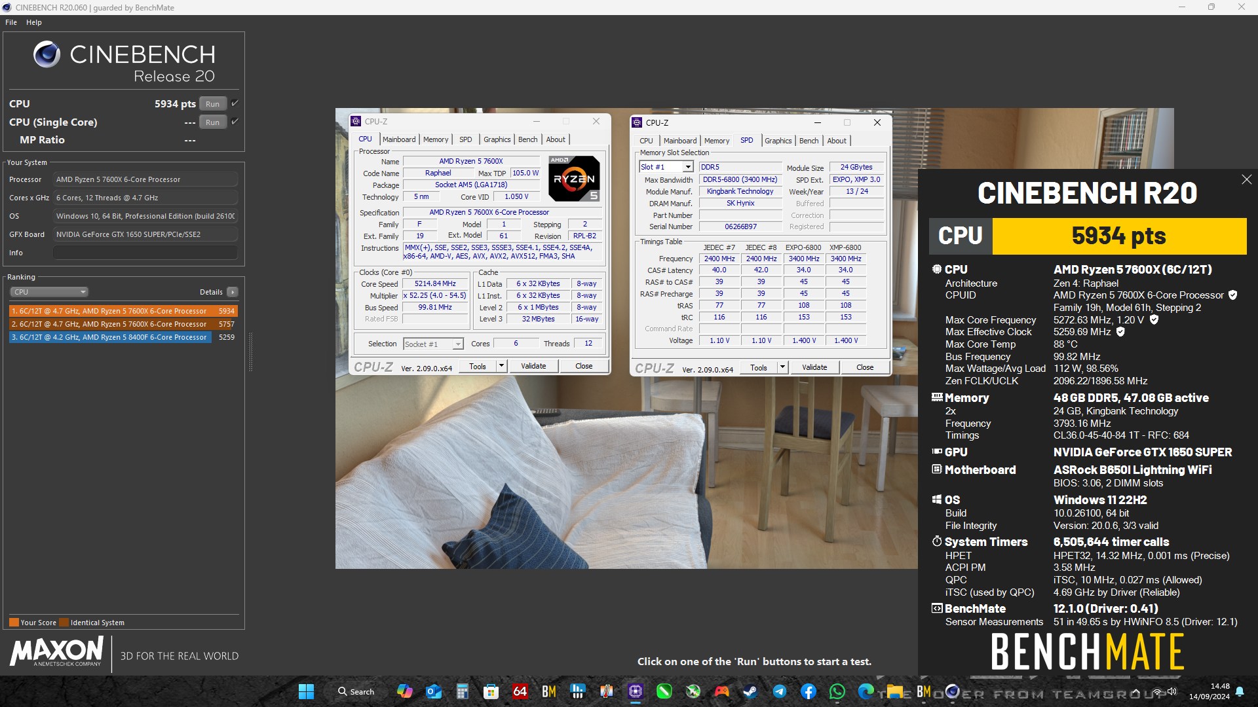Image resolution: width=1258 pixels, height=707 pixels.
Task: Click Tools button in left CPU-Z
Action: tap(478, 366)
